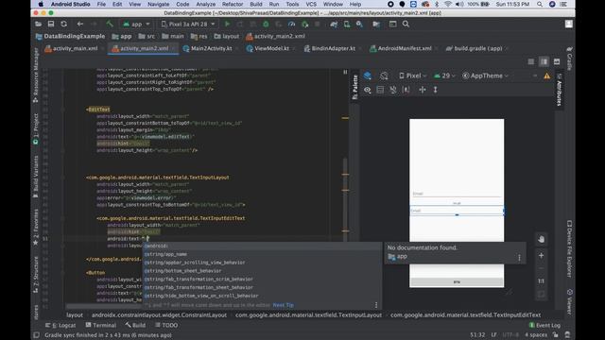Toggle the Resource Manager tool window
The height and width of the screenshot is (340, 605).
click(36, 76)
